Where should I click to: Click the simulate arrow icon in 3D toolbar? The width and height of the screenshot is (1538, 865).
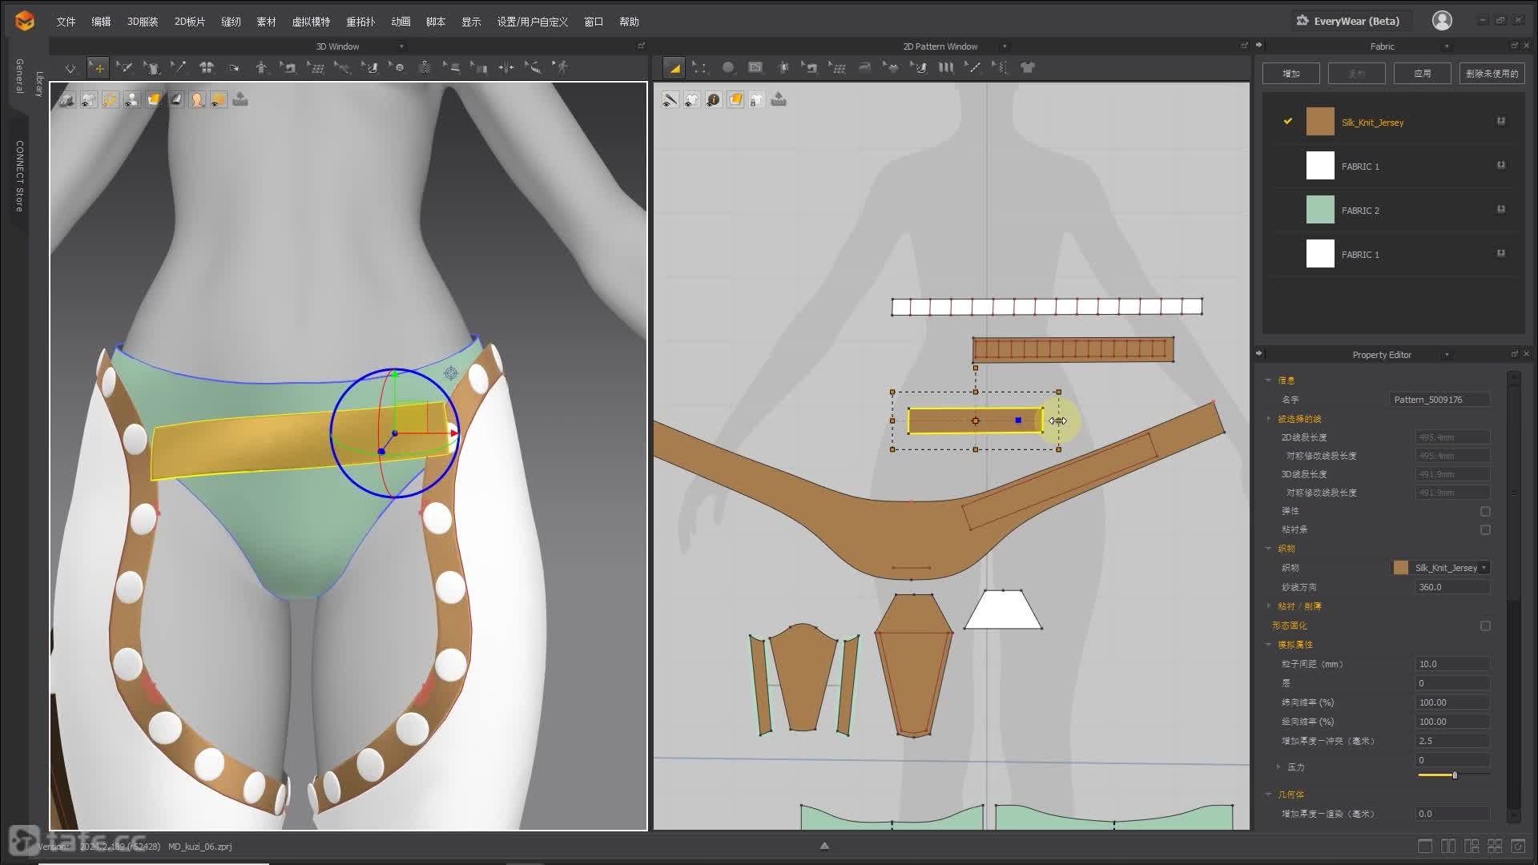[x=70, y=68]
